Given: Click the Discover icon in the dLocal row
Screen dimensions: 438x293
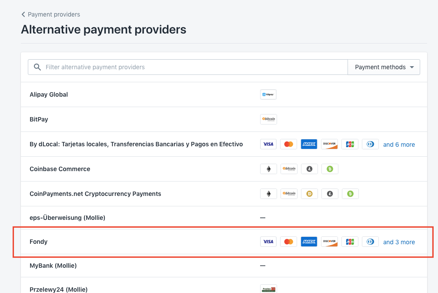Looking at the screenshot, I should [329, 144].
